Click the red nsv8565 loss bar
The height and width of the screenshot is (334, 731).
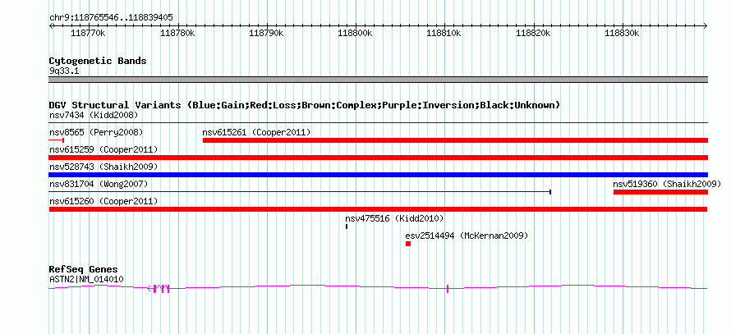(57, 140)
